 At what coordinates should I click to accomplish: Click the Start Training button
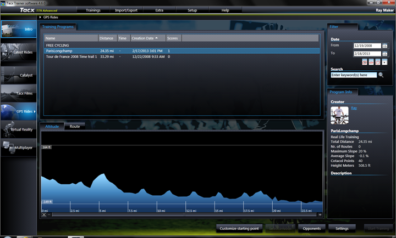pos(378,229)
